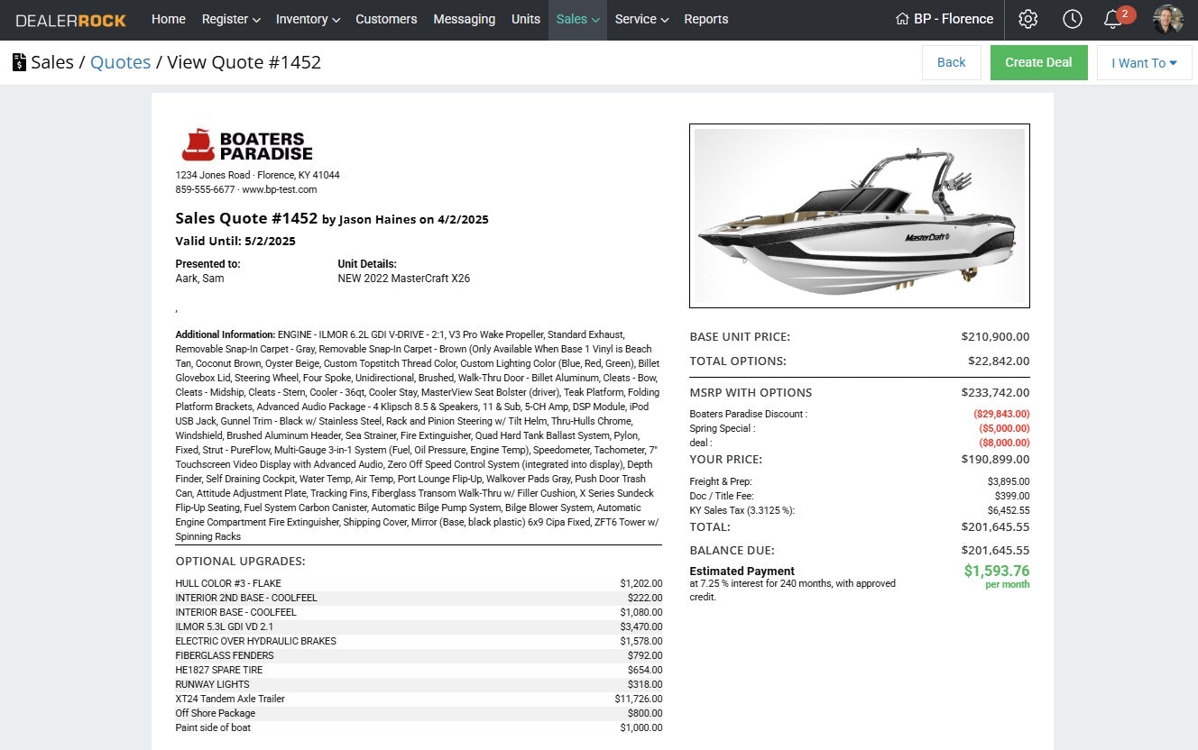Click the Sales Quote #1452 heading
Screen dimensions: 1198x750
click(246, 218)
